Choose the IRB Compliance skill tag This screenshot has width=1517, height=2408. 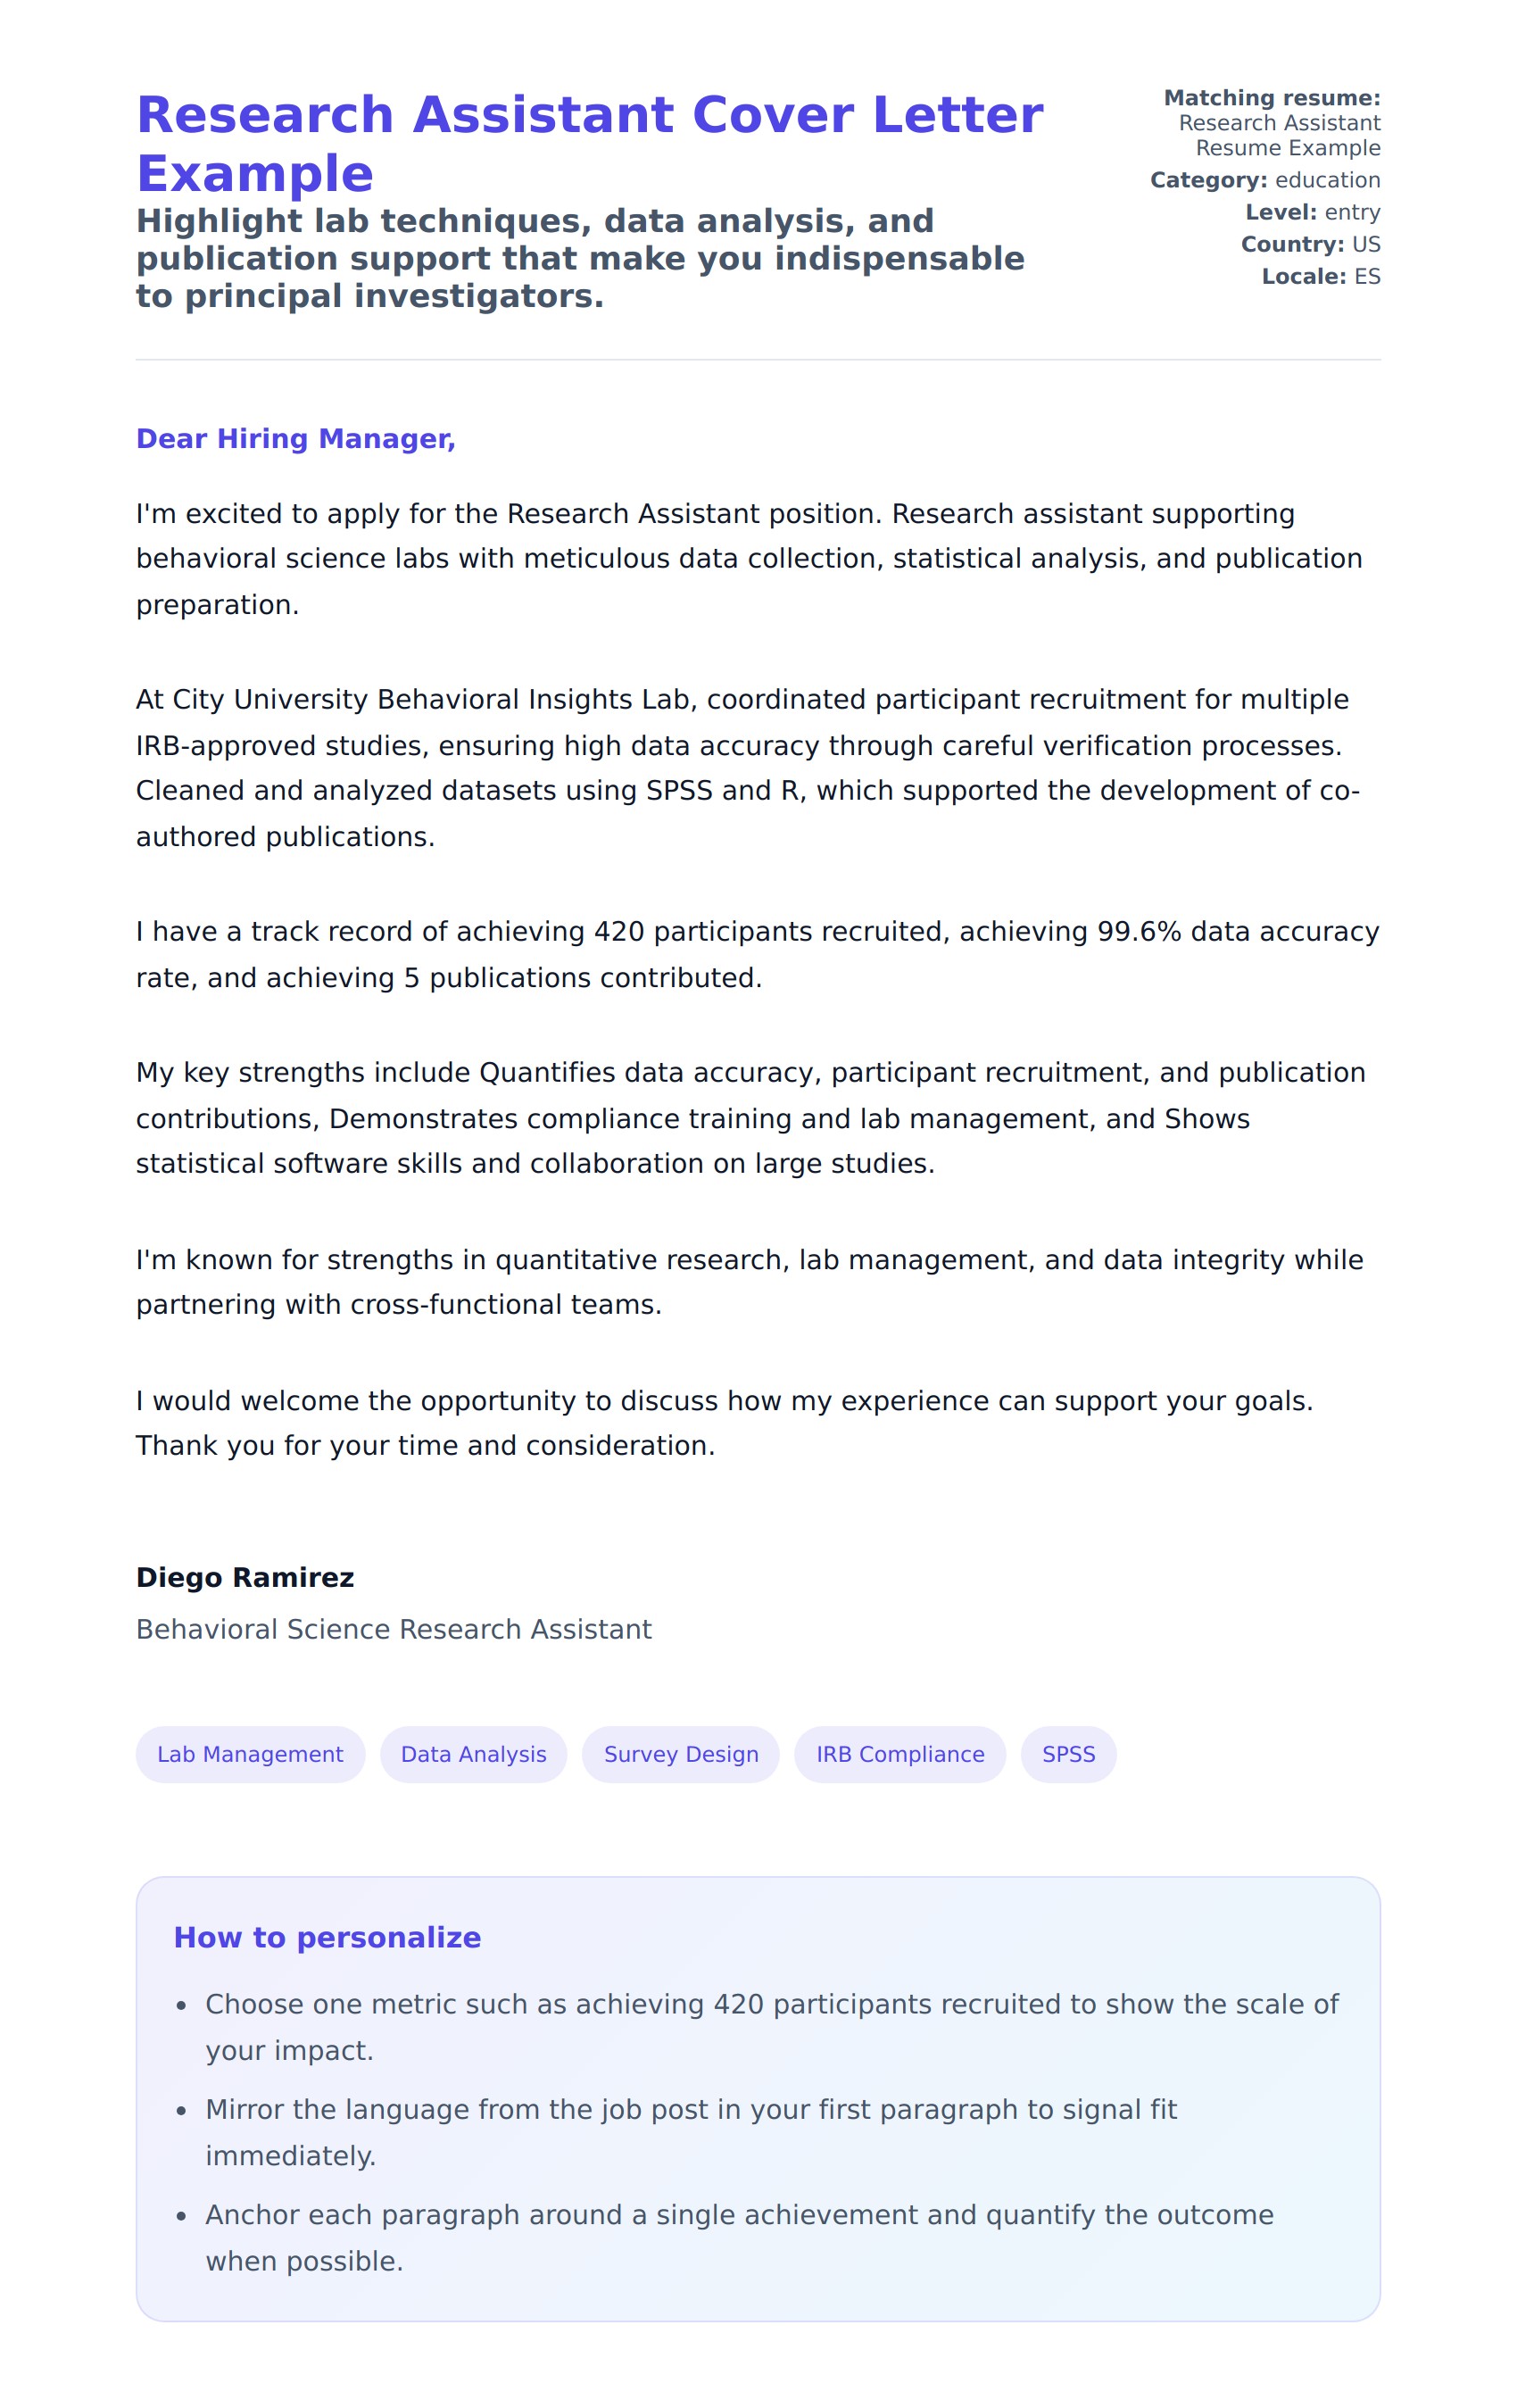coord(899,1754)
